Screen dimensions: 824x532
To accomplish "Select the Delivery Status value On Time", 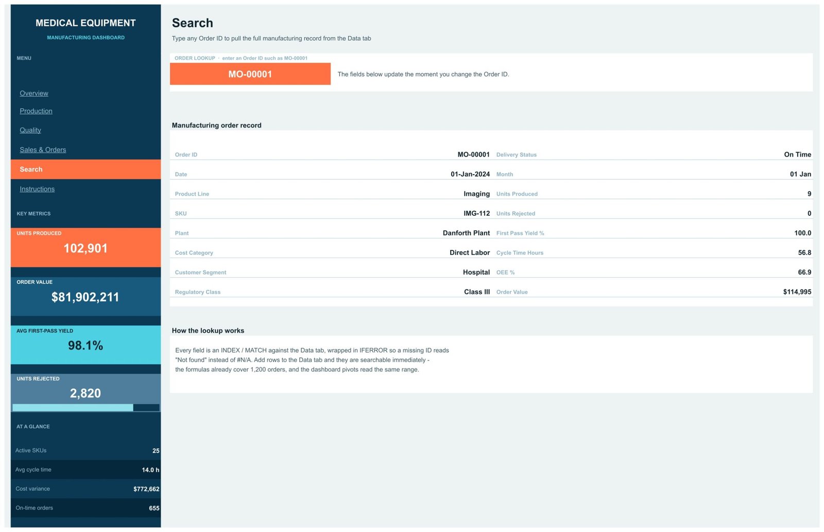I will tap(797, 155).
